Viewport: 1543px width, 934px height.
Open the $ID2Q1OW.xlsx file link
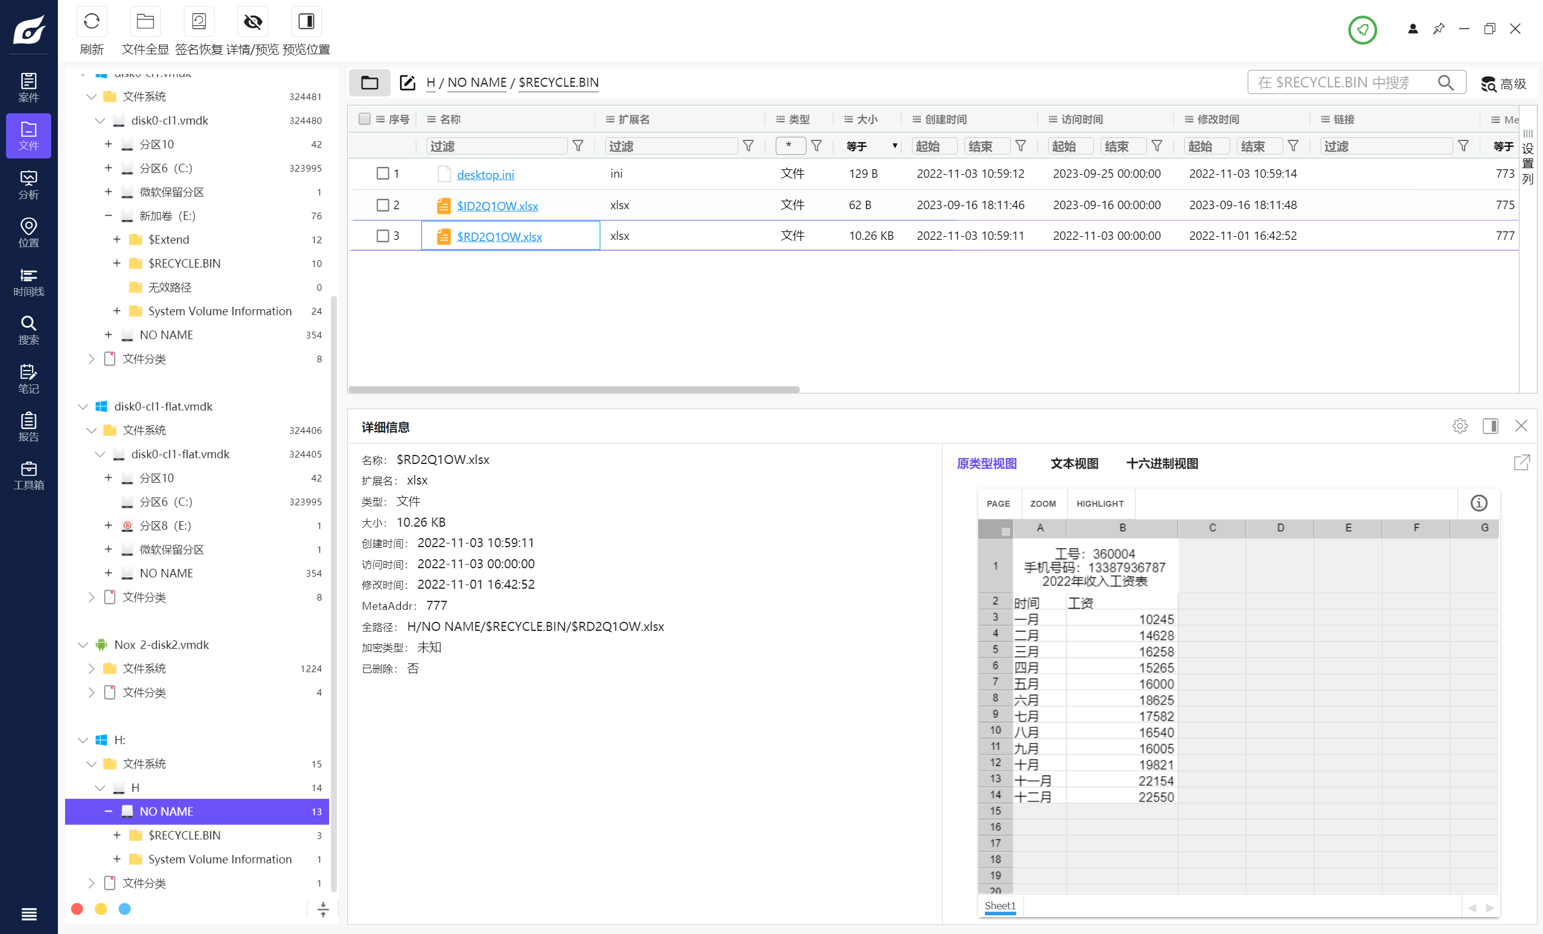pos(497,206)
